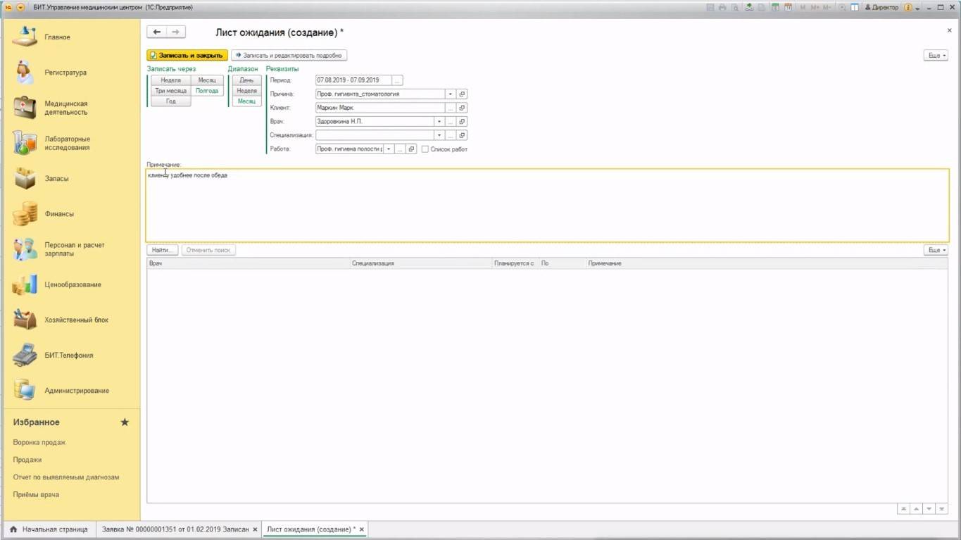
Task: Click the Найти... button
Action: (163, 250)
